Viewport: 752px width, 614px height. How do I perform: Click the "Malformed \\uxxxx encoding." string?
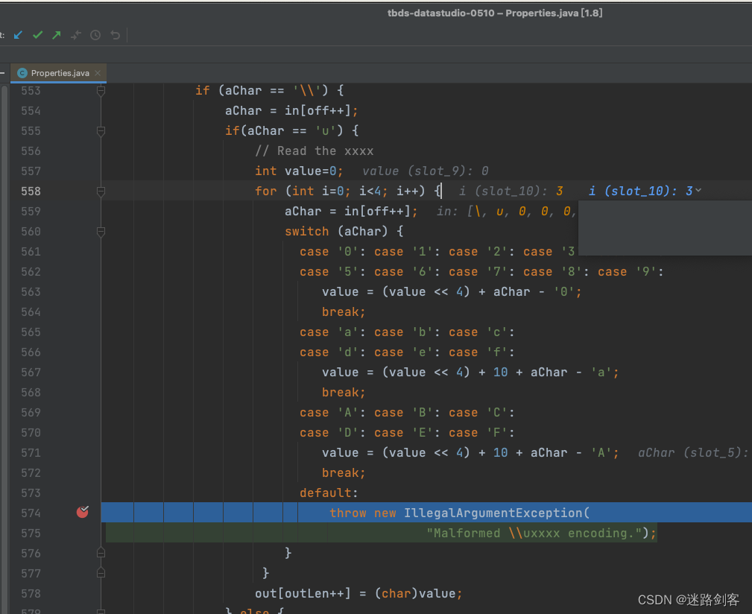pos(534,533)
